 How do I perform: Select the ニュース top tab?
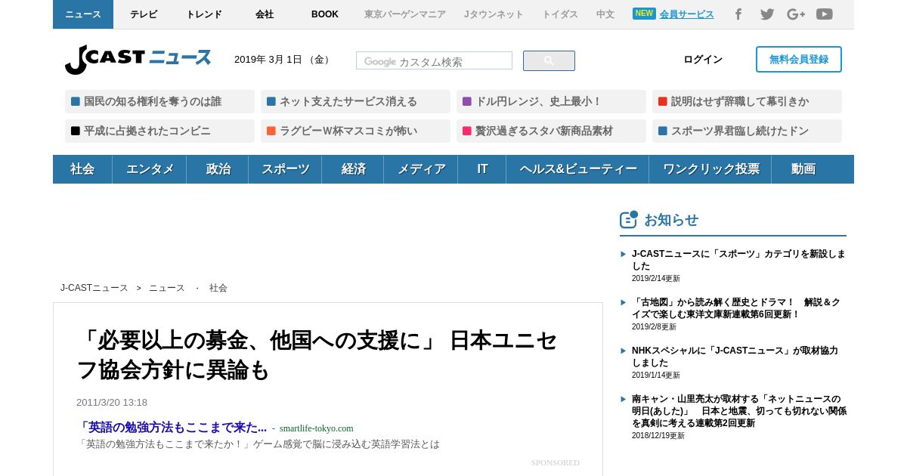point(83,14)
